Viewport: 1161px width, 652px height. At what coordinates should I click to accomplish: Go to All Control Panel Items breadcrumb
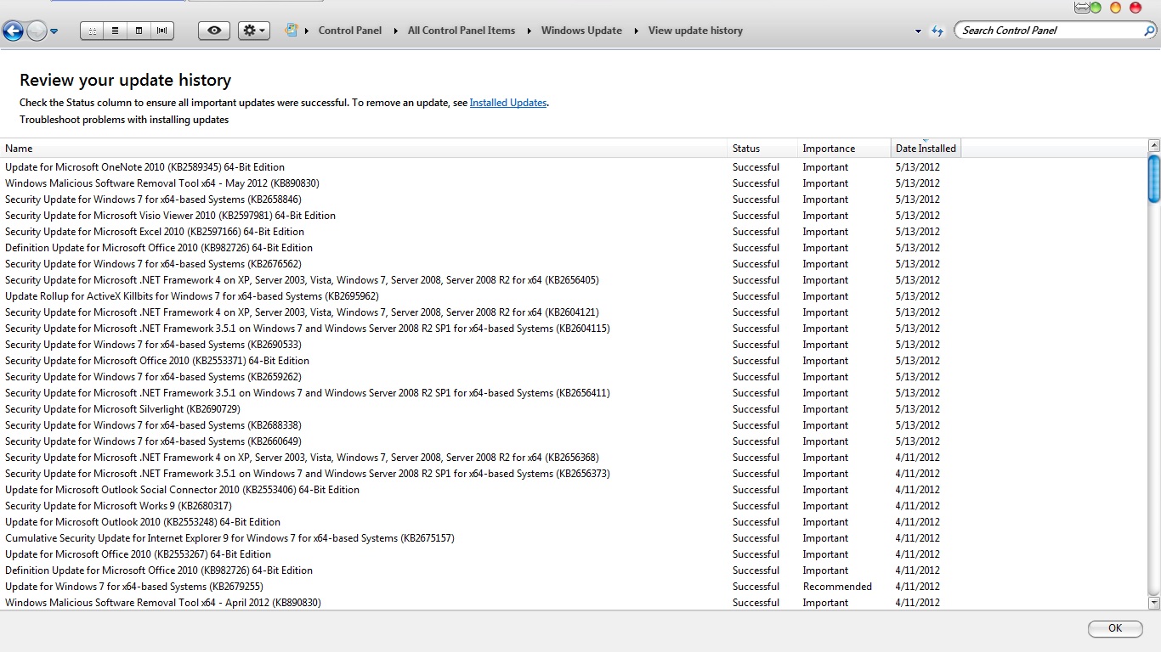pos(462,31)
